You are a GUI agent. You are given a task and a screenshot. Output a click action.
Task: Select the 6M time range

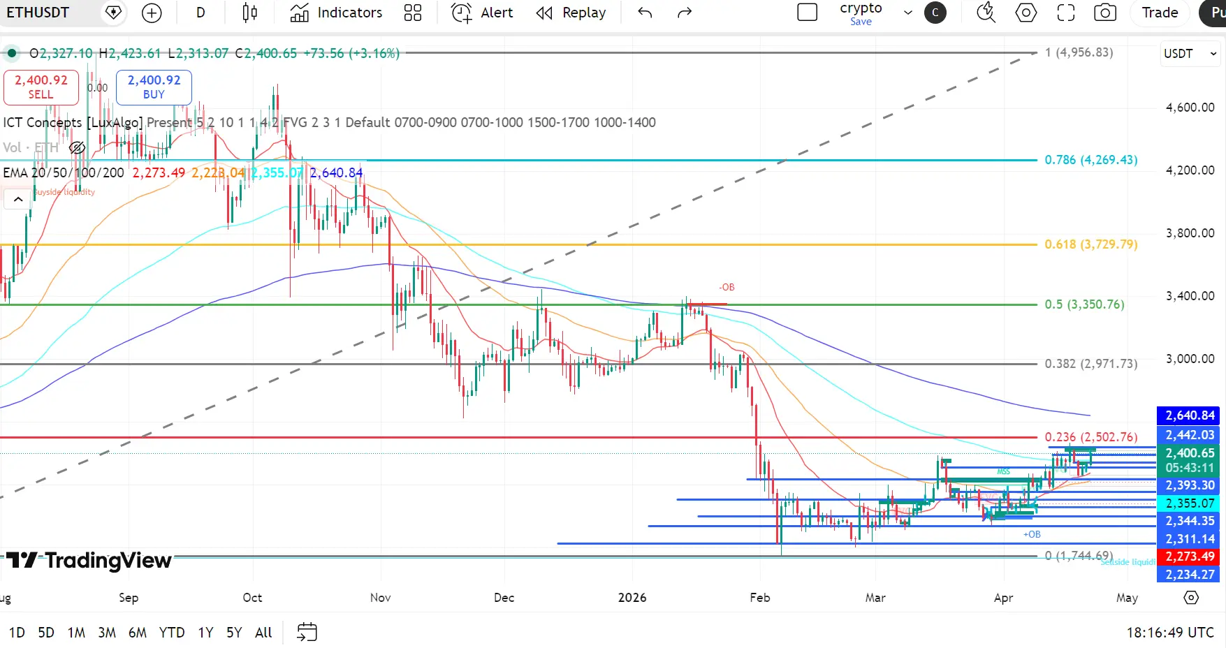tap(138, 633)
